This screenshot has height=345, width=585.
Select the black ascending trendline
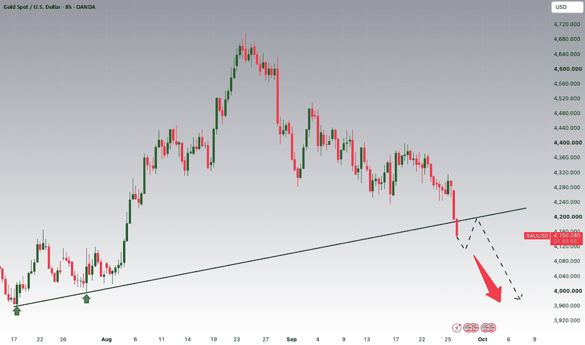[x=270, y=257]
